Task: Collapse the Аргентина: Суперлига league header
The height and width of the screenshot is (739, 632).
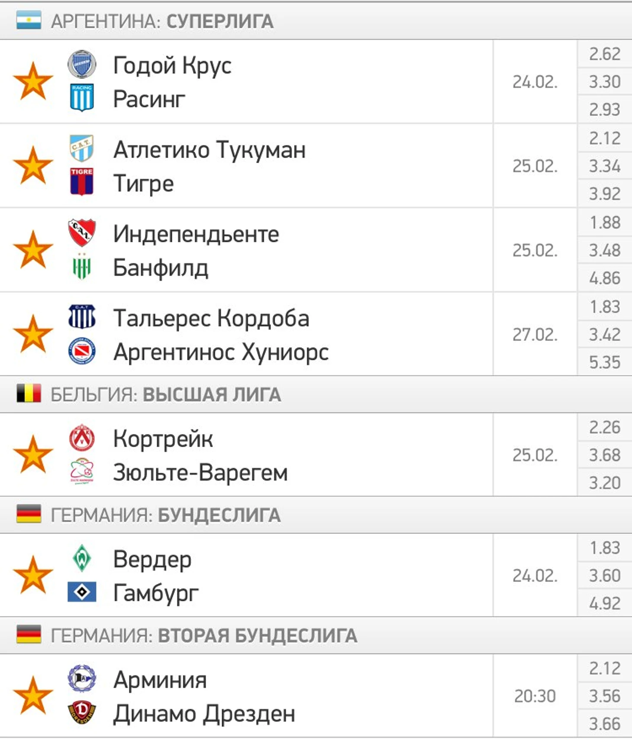Action: pos(162,21)
